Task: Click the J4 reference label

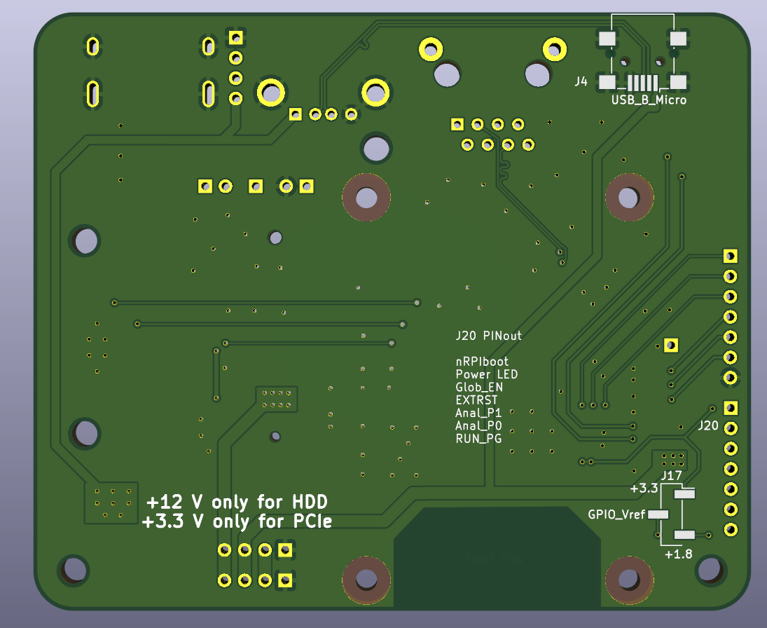Action: pyautogui.click(x=581, y=81)
